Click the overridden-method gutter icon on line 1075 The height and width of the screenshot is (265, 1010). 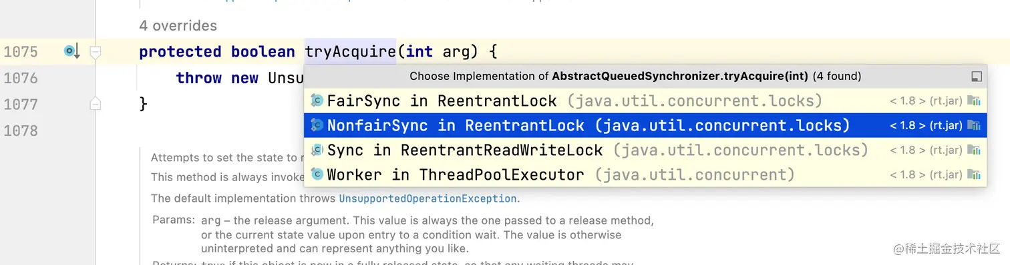tap(71, 51)
